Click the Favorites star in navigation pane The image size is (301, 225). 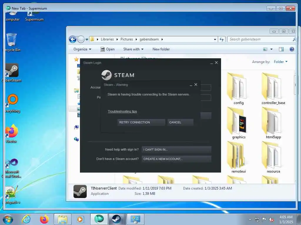tap(76, 59)
